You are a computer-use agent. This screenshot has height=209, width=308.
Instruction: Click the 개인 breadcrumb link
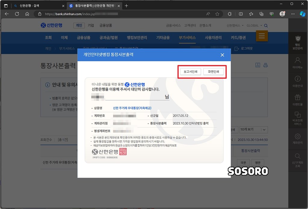pyautogui.click(x=48, y=48)
